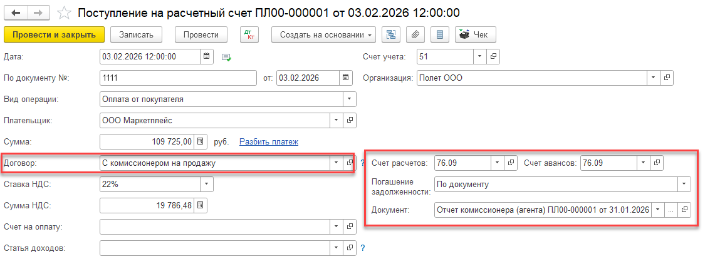
Task: Open Счет расчетов dropdown
Action: (x=497, y=163)
